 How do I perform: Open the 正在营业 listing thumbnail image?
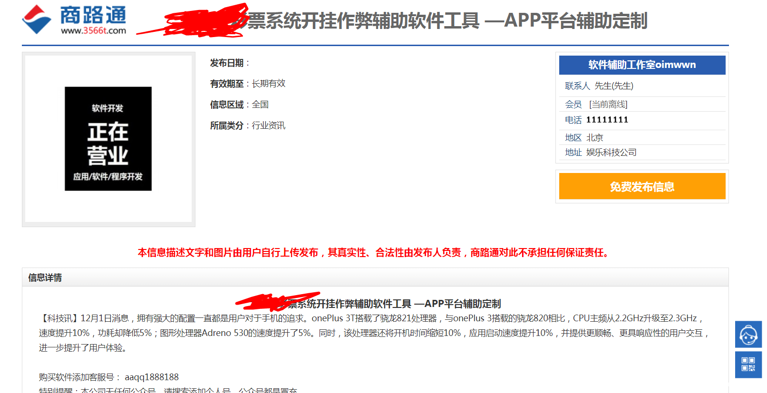(x=108, y=139)
